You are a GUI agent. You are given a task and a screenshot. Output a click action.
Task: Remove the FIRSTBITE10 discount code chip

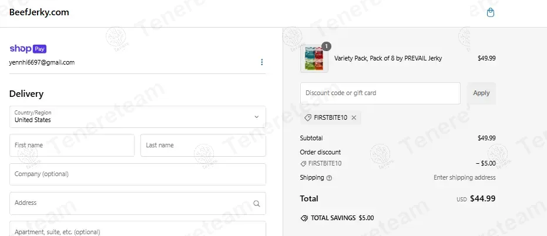[x=354, y=117]
